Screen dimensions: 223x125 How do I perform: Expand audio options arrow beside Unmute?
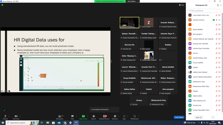coord(9,116)
